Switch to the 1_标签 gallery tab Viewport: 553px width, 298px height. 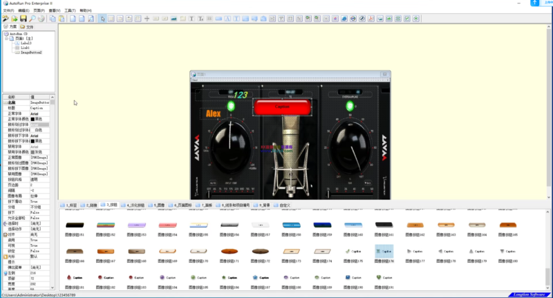[x=69, y=205]
